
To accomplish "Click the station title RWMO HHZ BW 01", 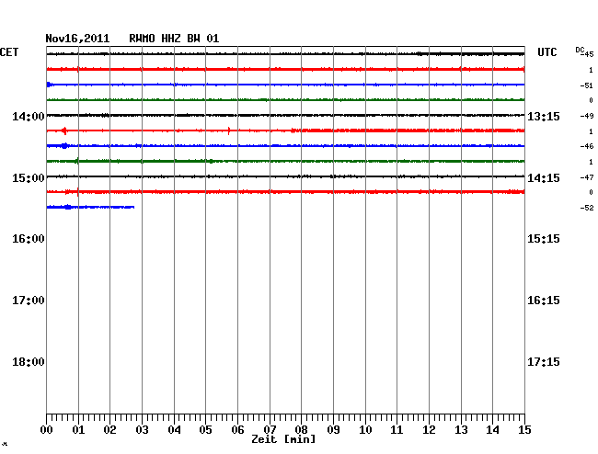I will [174, 39].
